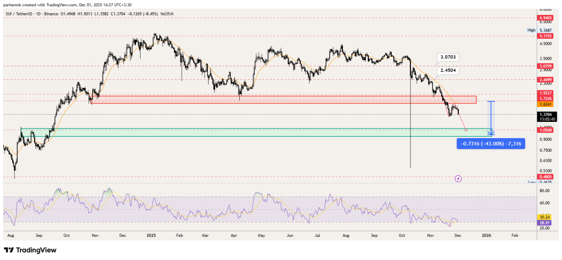The image size is (562, 260).
Task: Click the 2026 label on time axis
Action: point(486,235)
